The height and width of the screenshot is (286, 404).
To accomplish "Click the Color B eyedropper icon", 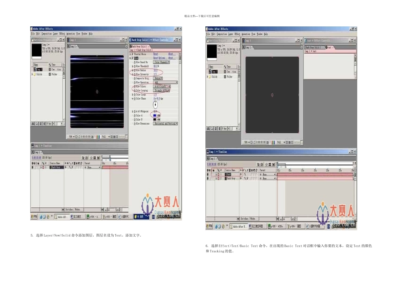I will tap(159, 119).
